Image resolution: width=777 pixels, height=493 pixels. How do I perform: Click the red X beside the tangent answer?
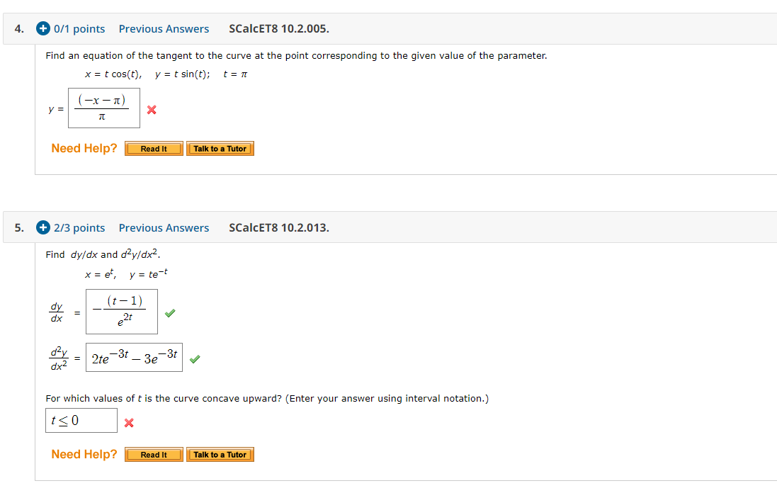(150, 111)
